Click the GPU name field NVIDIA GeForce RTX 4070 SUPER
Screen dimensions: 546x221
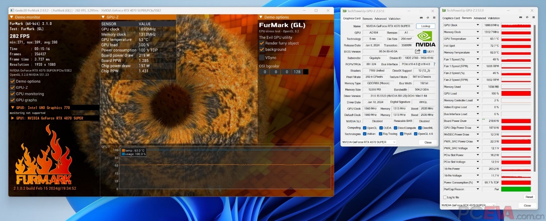point(388,26)
